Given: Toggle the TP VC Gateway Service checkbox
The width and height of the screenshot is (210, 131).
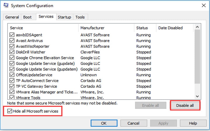Looking at the screenshot, I should 12,86.
